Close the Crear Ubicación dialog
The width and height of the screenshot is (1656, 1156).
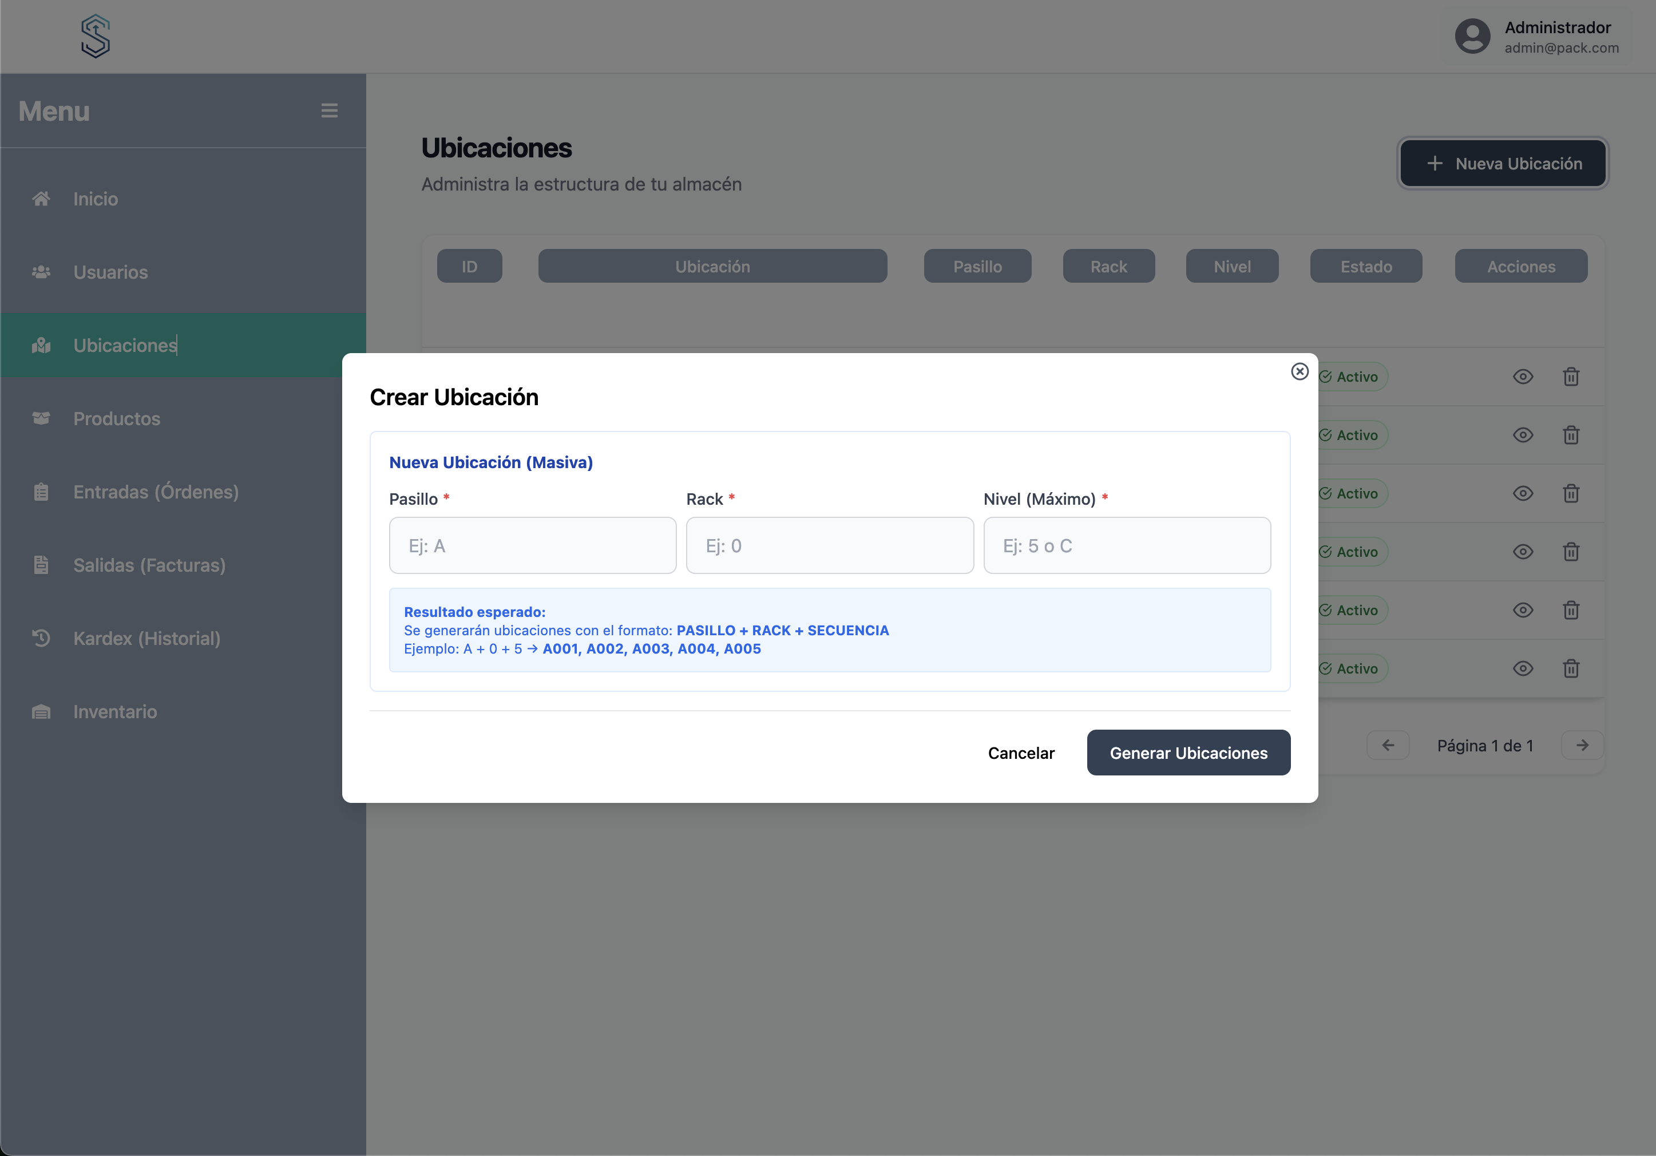pyautogui.click(x=1299, y=371)
